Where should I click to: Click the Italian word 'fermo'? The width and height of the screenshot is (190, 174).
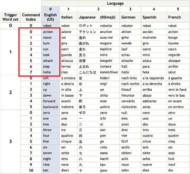click(x=66, y=67)
